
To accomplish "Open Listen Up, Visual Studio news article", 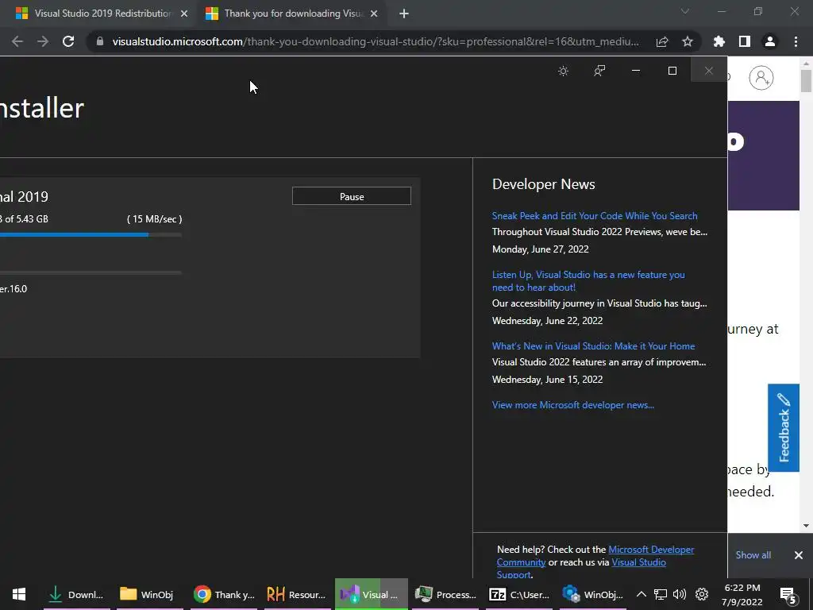I will [x=588, y=280].
